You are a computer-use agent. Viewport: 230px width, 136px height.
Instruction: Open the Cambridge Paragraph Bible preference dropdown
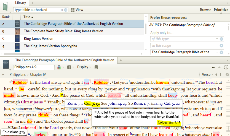[217, 52]
